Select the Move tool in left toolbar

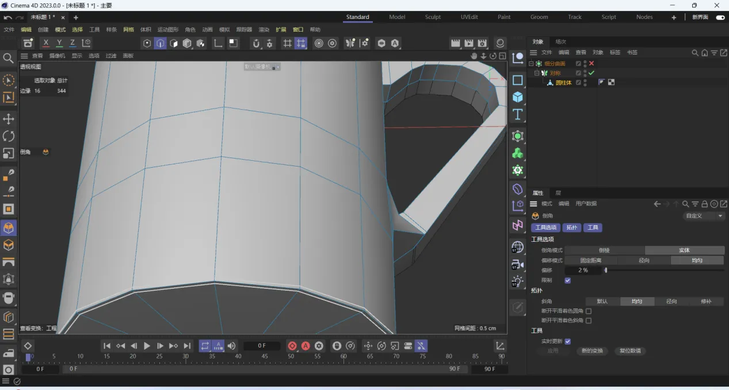click(x=9, y=119)
